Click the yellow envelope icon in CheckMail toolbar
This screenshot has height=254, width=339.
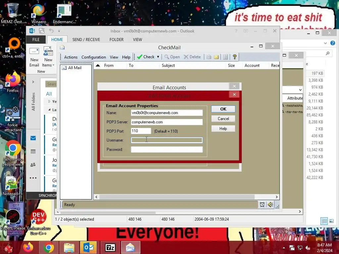(x=216, y=57)
